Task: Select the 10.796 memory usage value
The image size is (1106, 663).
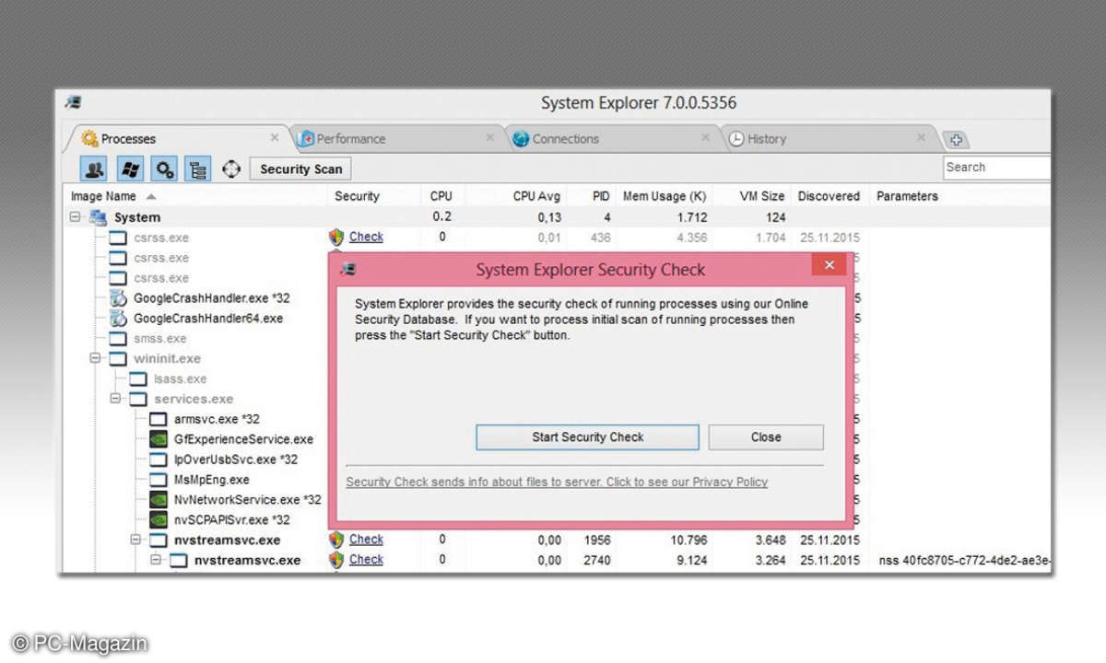Action: point(688,540)
